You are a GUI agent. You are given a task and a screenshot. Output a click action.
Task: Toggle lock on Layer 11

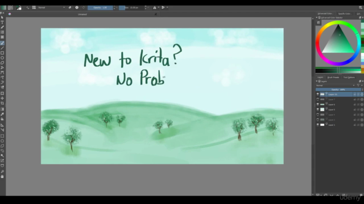point(354,95)
